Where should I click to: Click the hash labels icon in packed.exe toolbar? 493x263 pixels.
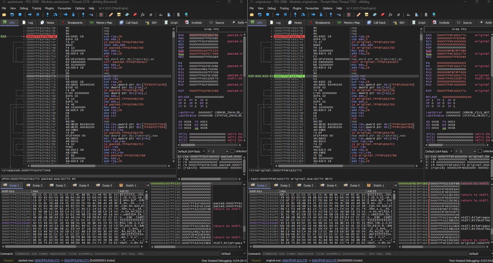pyautogui.click(x=151, y=15)
